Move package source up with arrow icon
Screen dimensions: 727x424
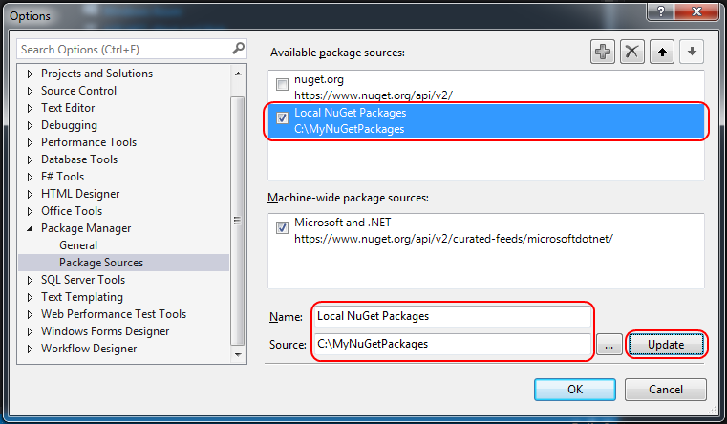[662, 52]
